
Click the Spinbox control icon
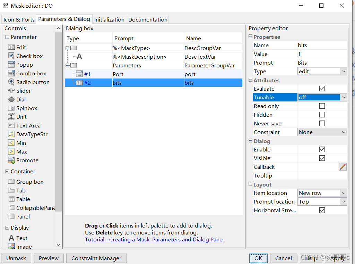[x=11, y=108]
